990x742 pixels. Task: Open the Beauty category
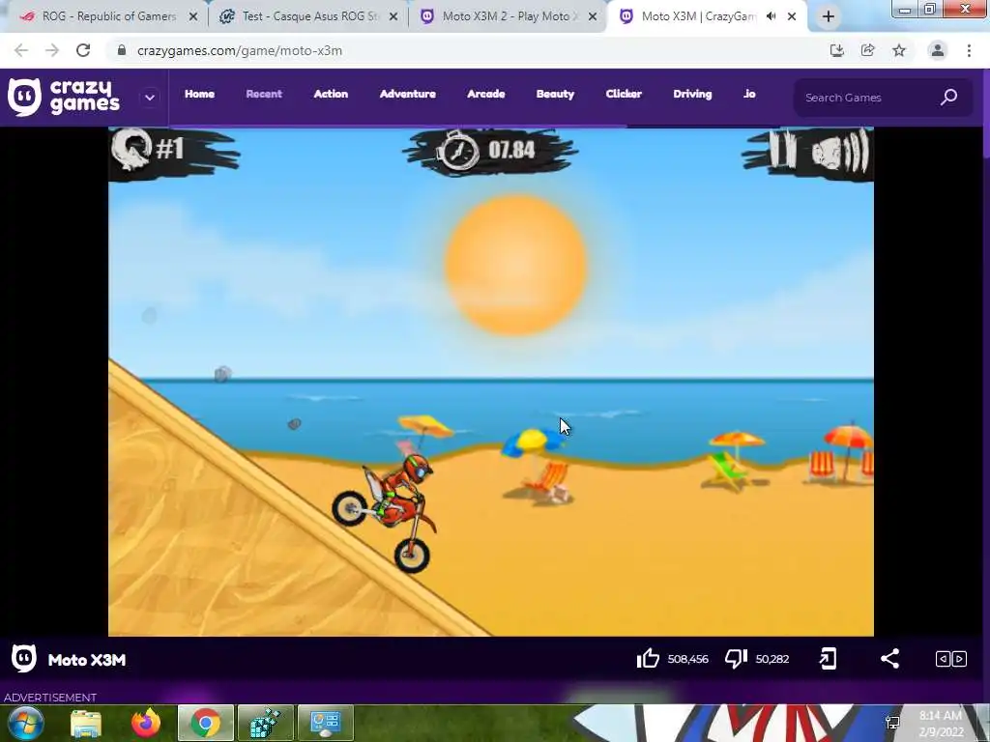pos(556,94)
